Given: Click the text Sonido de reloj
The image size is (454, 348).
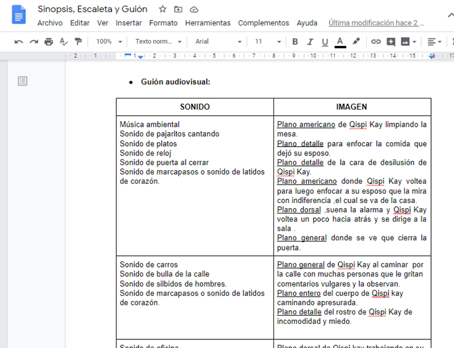Looking at the screenshot, I should tap(145, 153).
